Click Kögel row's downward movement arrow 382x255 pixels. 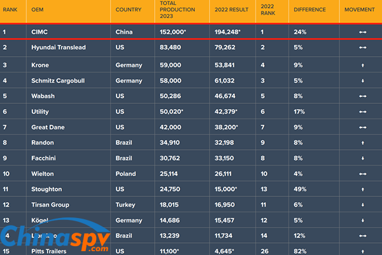[363, 221]
